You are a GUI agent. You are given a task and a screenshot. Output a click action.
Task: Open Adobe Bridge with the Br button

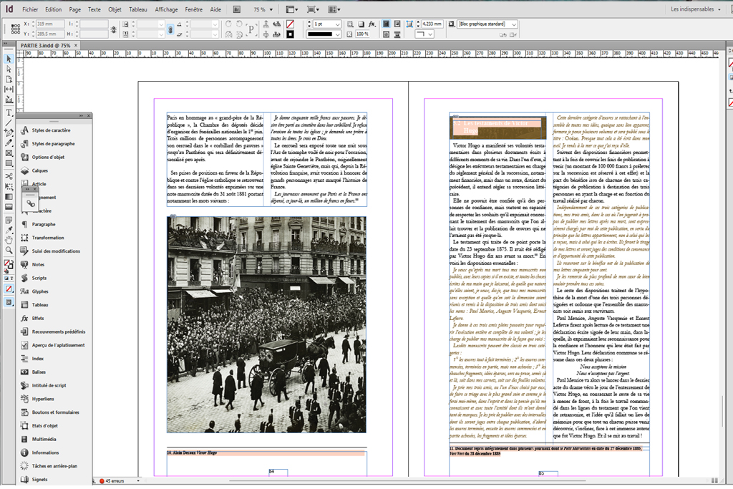[x=236, y=9]
